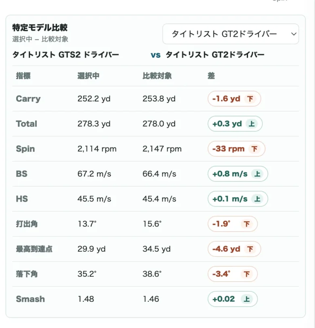Click the 上 icon in HS difference badge

pyautogui.click(x=257, y=199)
